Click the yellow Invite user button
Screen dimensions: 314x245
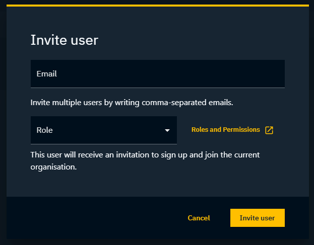click(257, 218)
